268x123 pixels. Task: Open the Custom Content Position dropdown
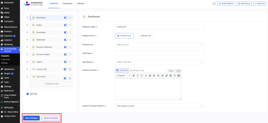(x=159, y=106)
